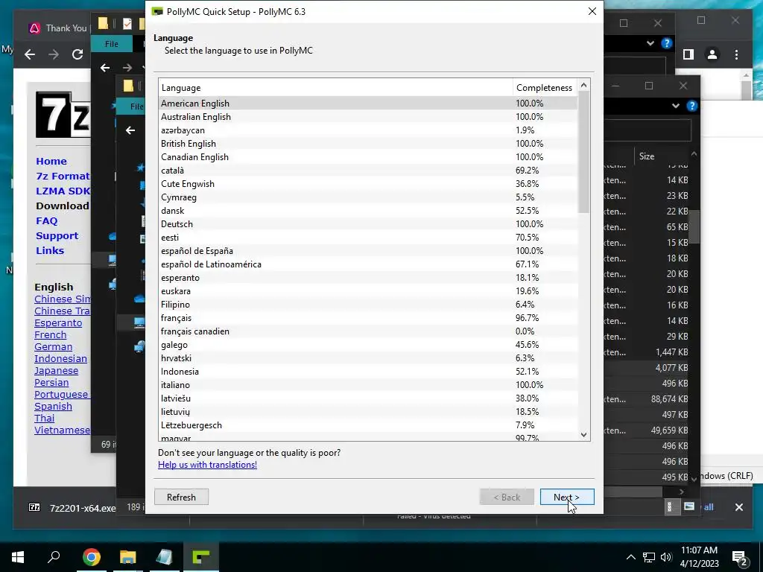This screenshot has height=572, width=763.
Task: Open the browser three-dot menu
Action: pos(736,54)
